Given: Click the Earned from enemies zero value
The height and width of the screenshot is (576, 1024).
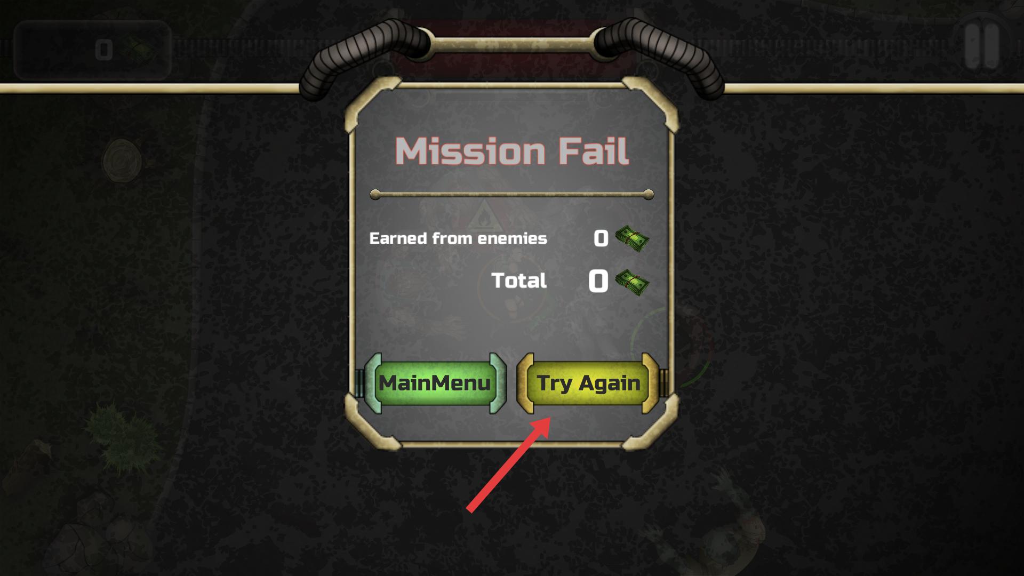Looking at the screenshot, I should [x=601, y=238].
